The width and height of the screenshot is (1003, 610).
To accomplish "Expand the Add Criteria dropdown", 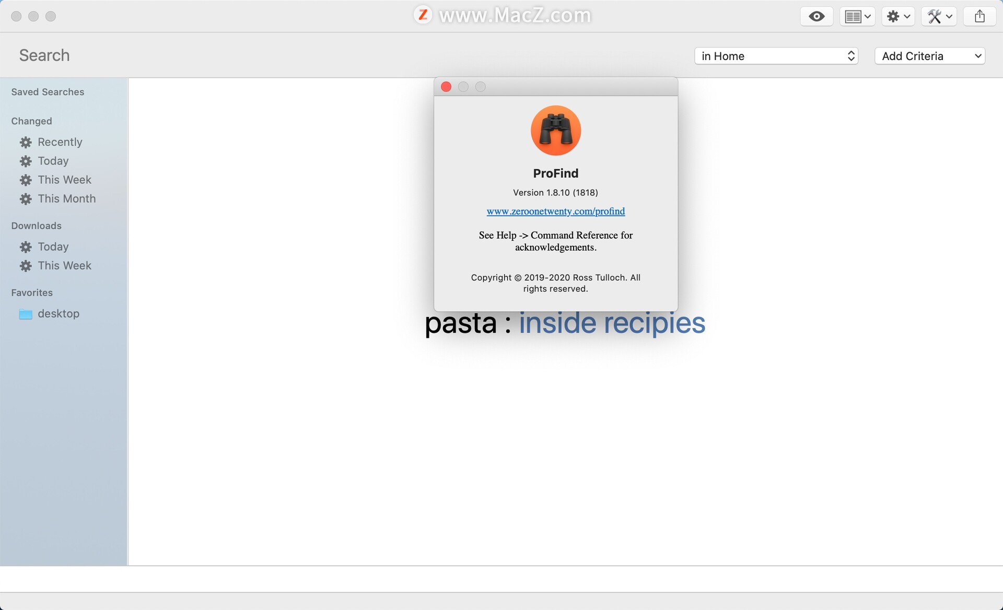I will tap(930, 56).
